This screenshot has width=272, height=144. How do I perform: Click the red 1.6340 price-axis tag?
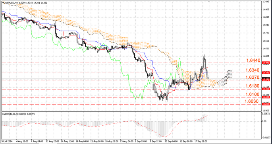[266, 73]
